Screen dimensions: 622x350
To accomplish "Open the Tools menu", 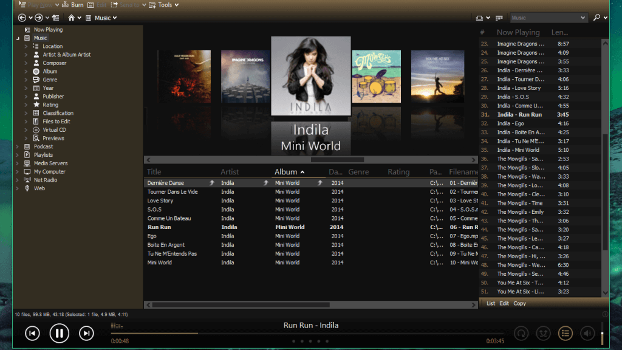I will (163, 5).
